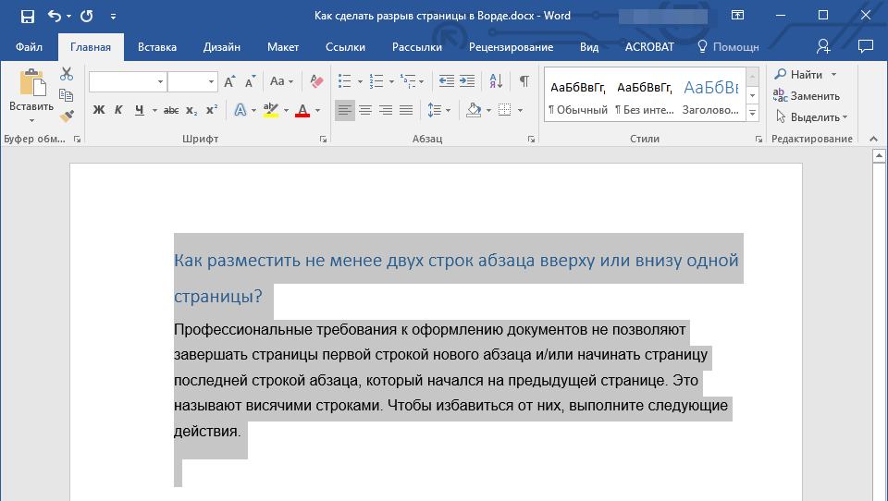Toggle bold formatting (Ж)

tap(99, 110)
